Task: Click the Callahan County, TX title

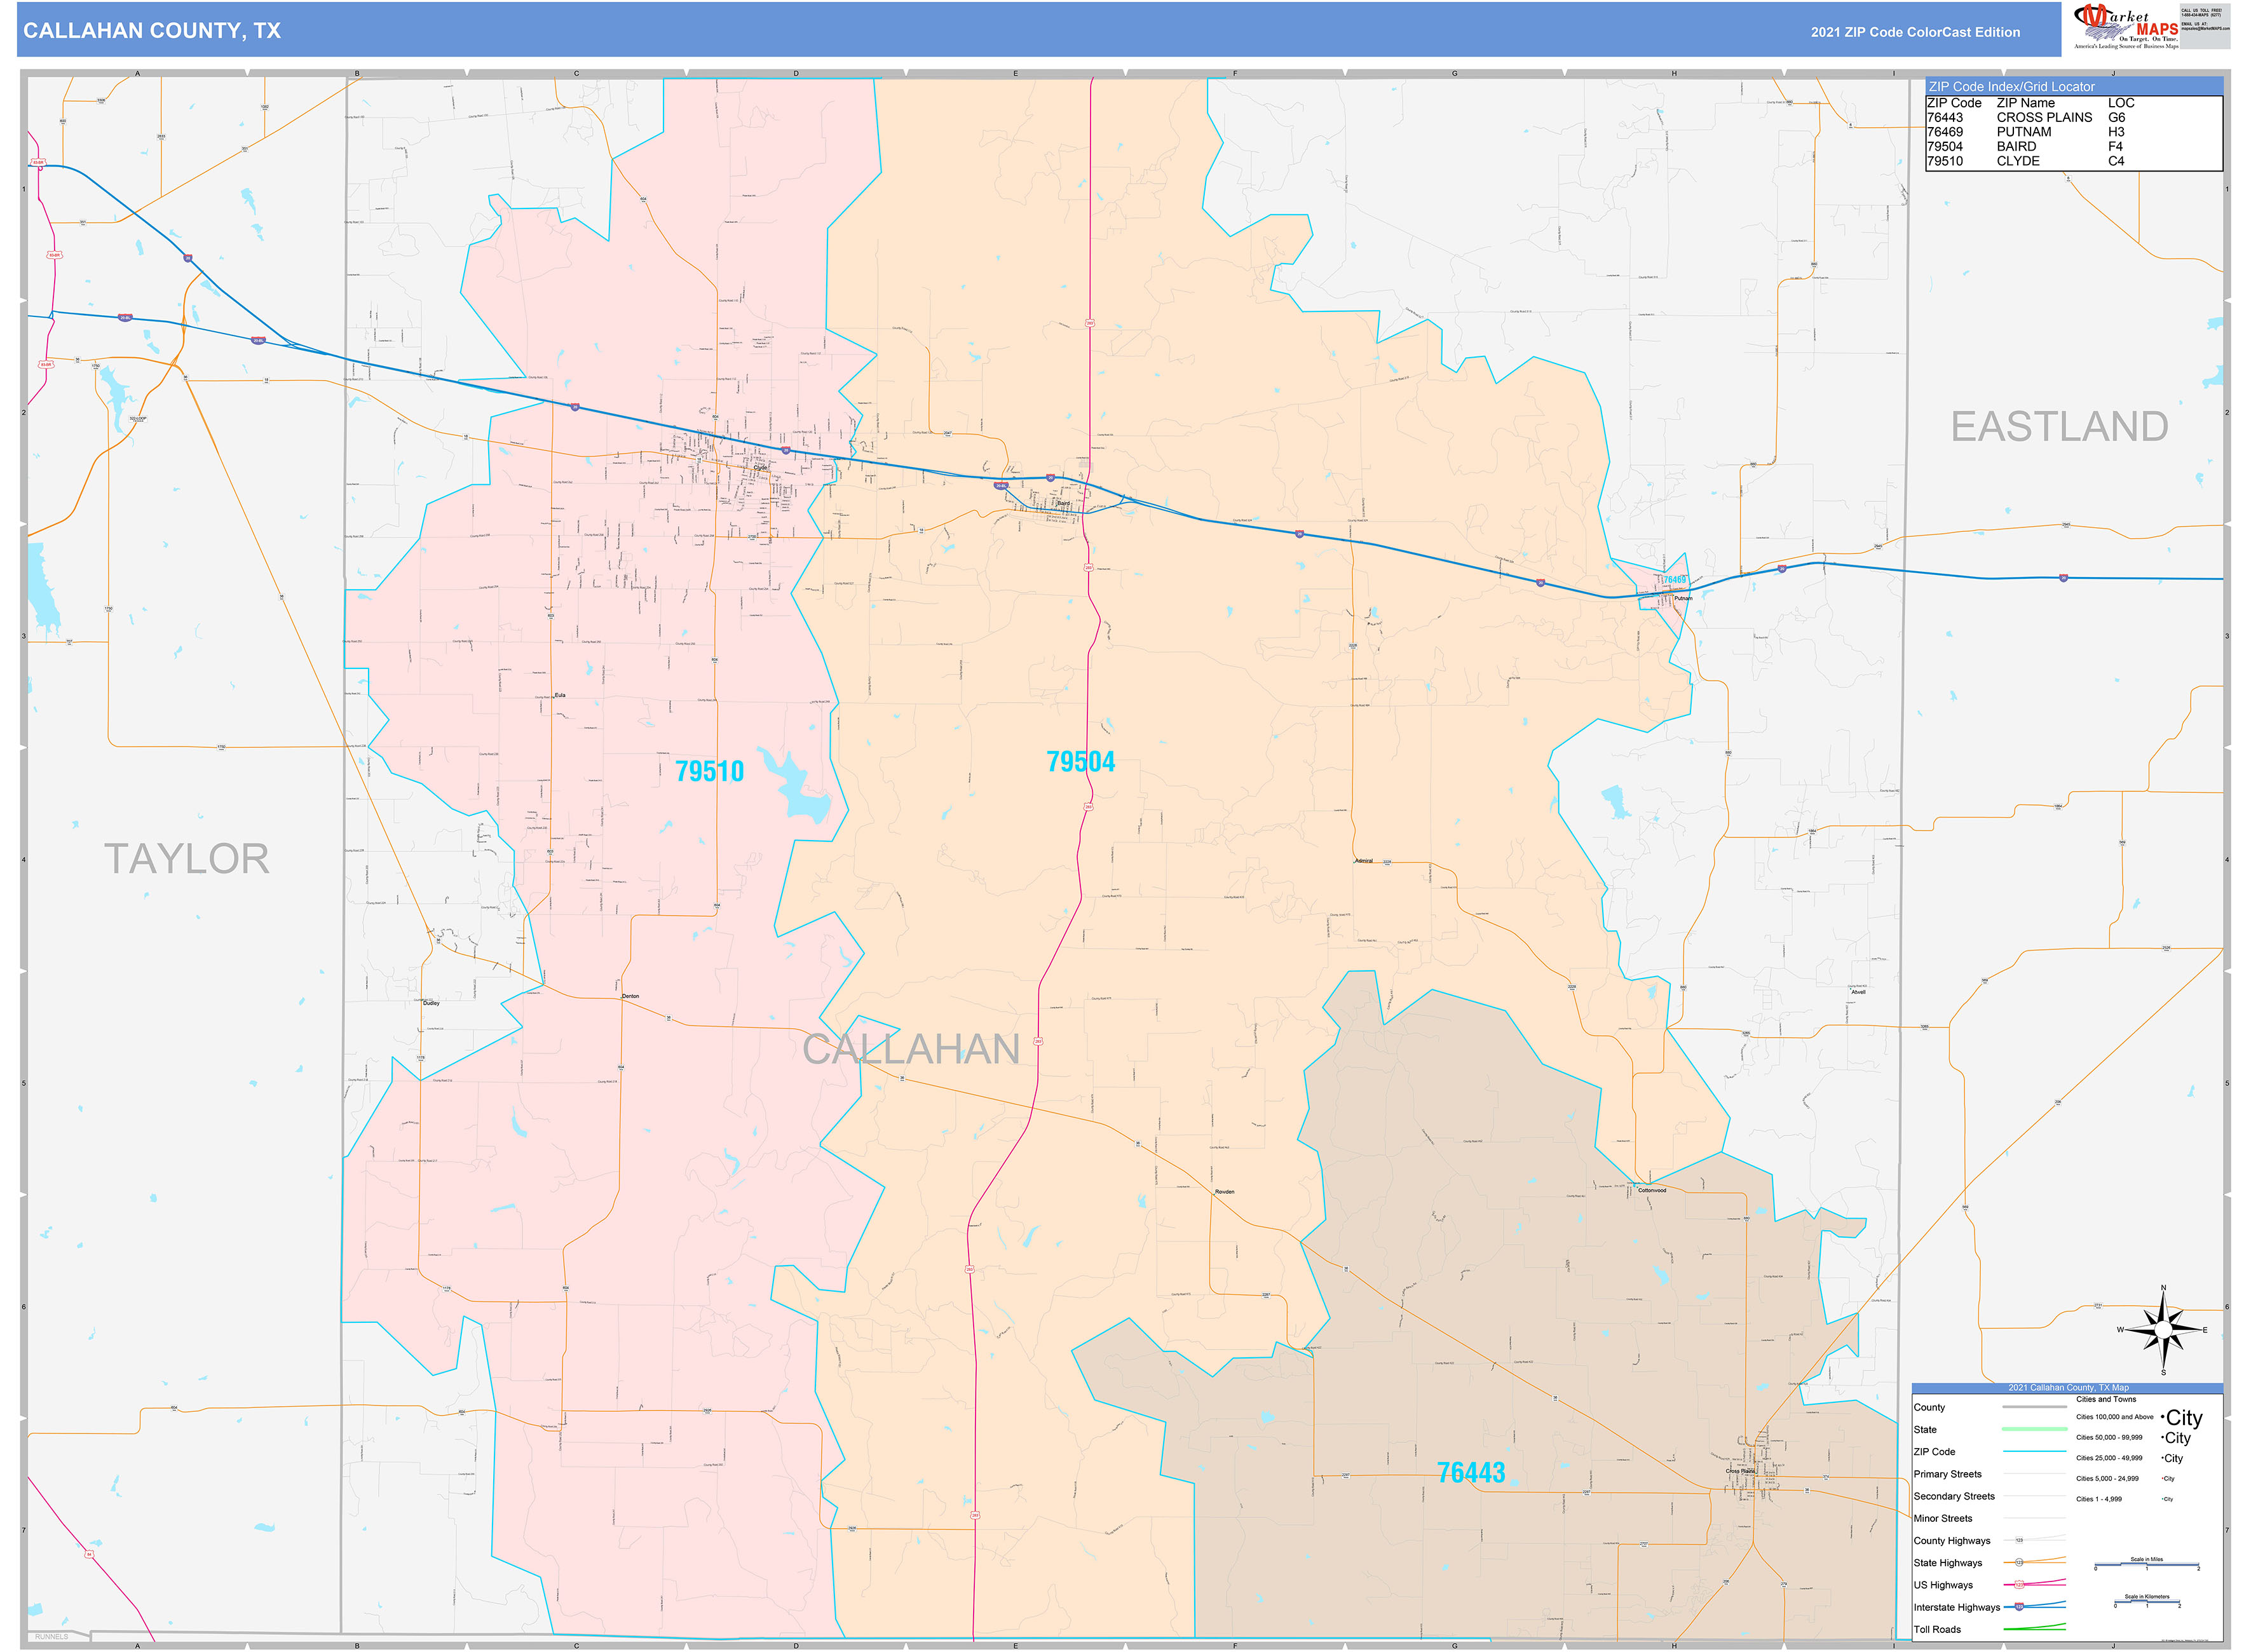Action: 152,31
